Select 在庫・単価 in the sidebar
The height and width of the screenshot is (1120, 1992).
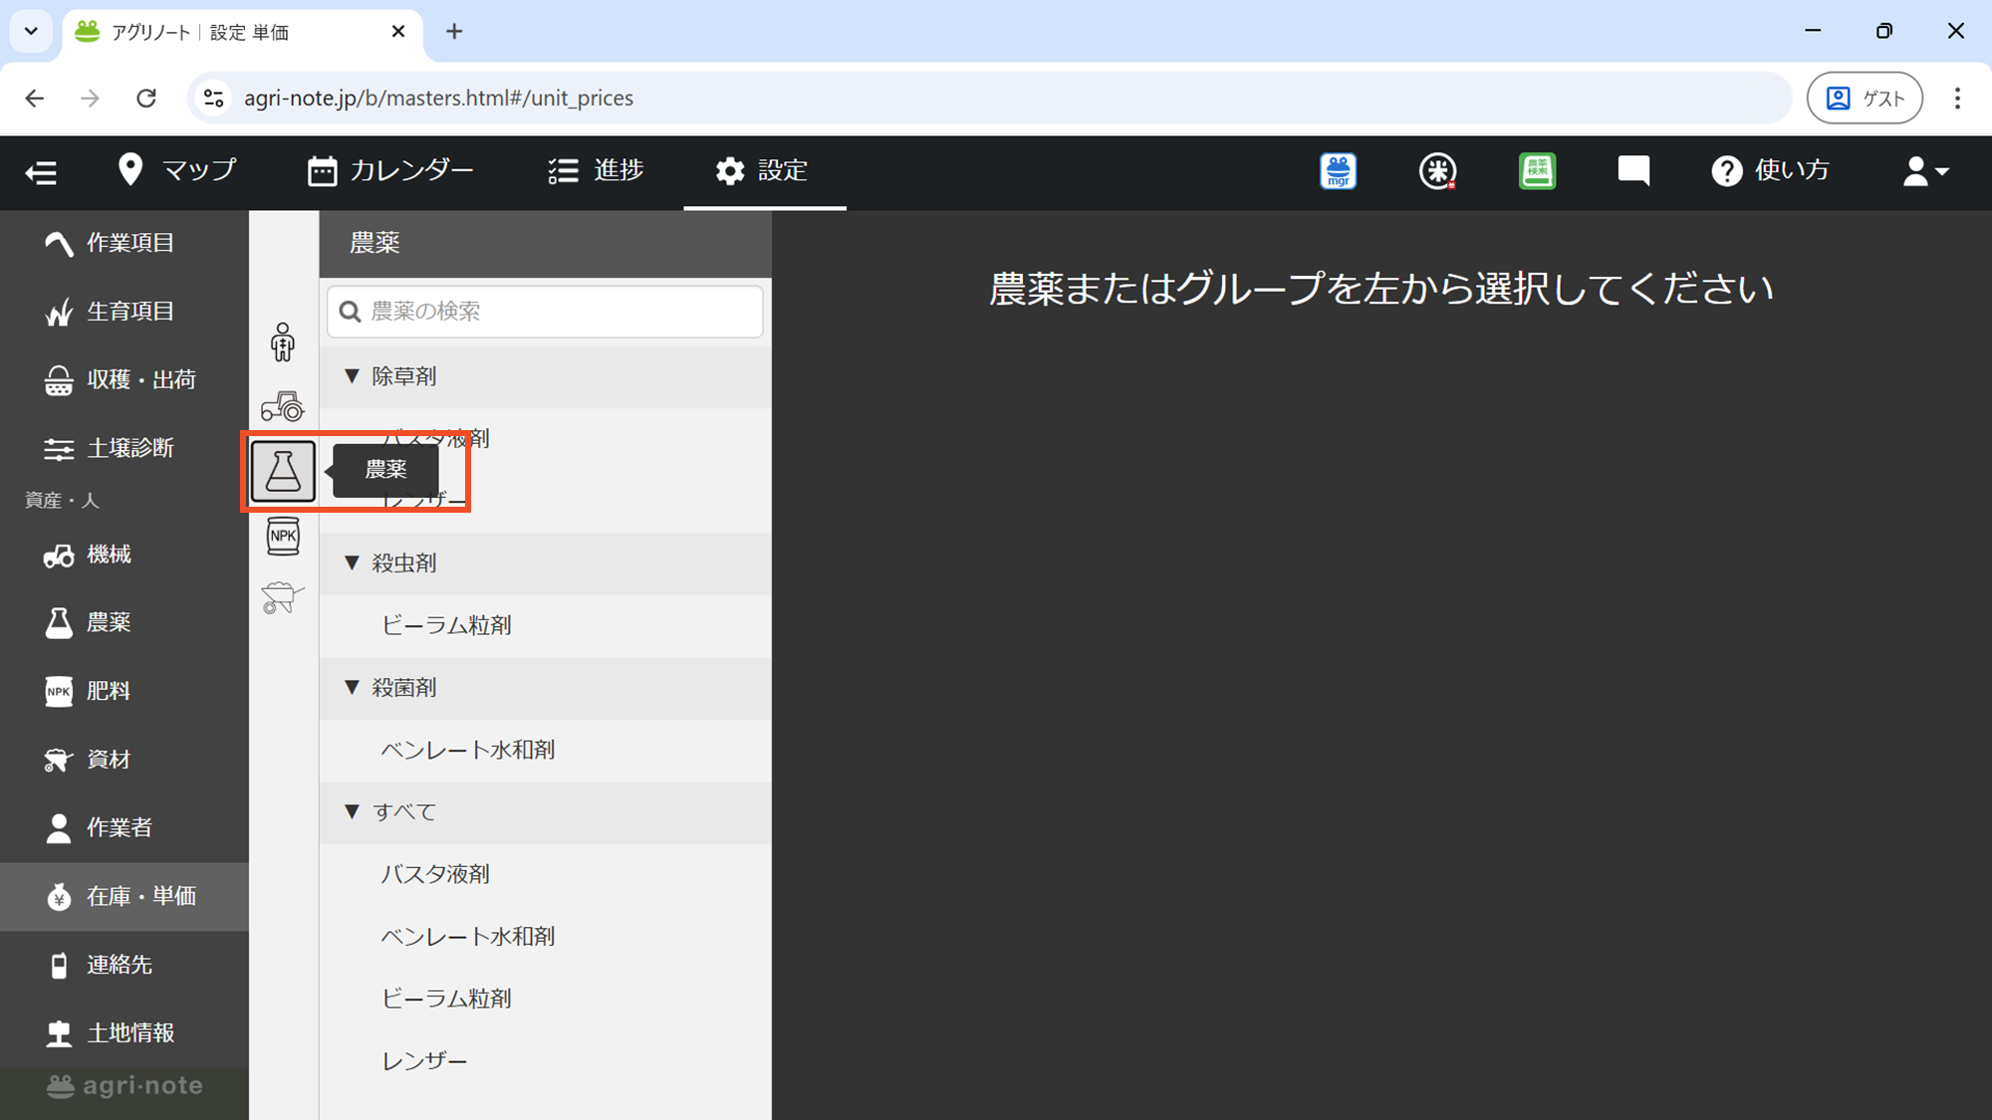coord(124,896)
